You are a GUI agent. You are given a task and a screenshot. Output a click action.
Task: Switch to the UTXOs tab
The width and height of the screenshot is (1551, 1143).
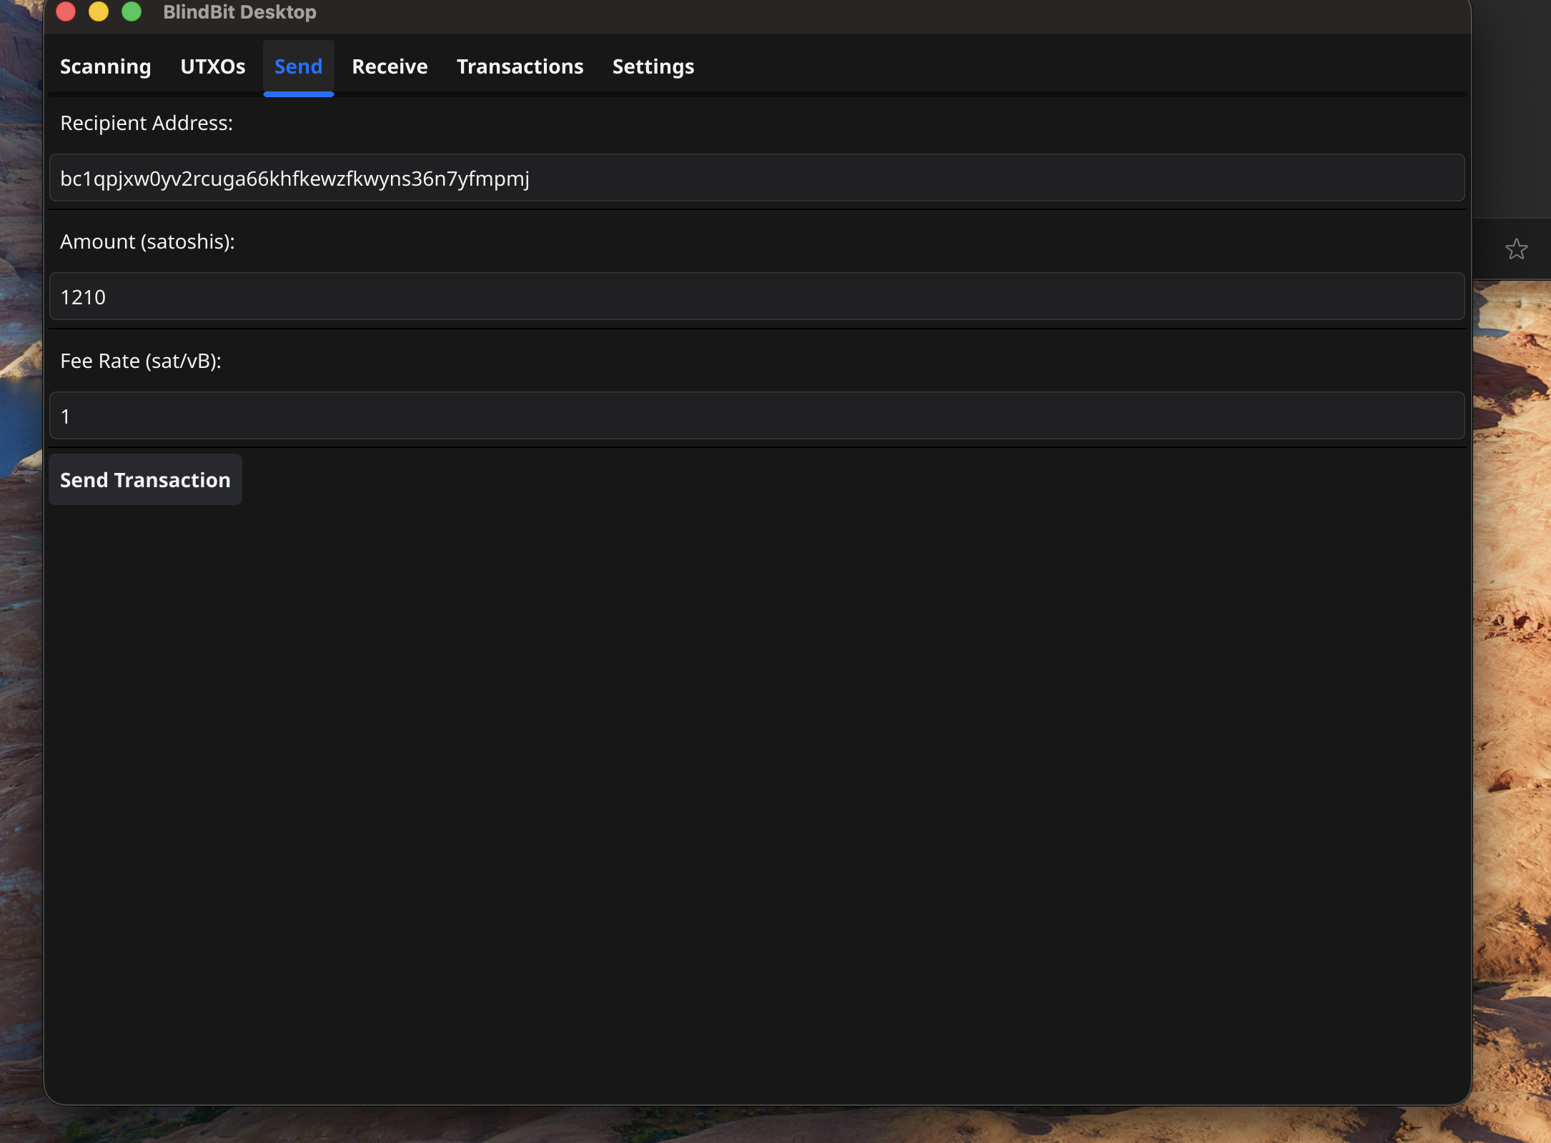pyautogui.click(x=212, y=66)
